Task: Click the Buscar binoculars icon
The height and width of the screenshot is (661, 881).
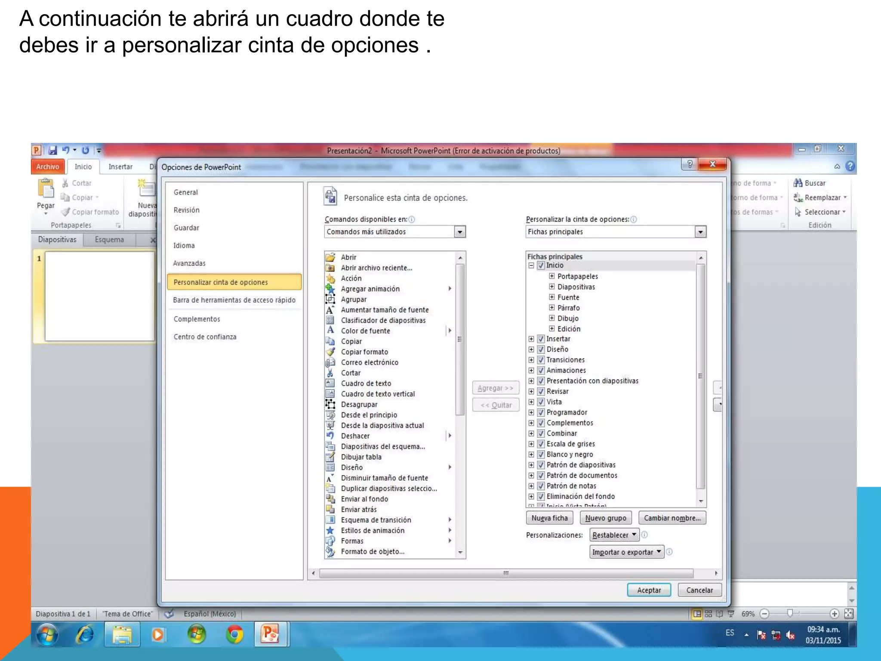Action: [798, 183]
